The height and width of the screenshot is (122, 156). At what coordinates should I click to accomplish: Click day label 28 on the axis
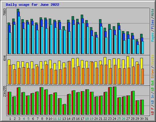(133, 119)
